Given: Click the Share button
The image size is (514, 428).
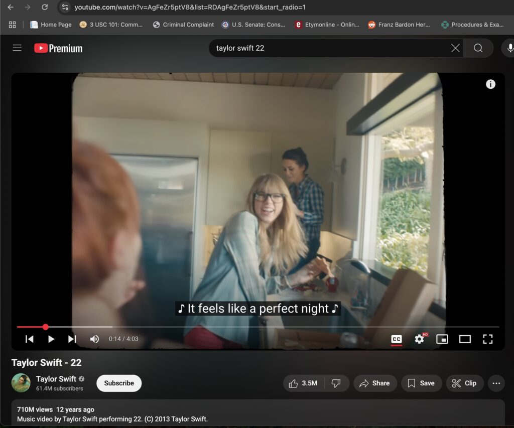Looking at the screenshot, I should point(375,383).
